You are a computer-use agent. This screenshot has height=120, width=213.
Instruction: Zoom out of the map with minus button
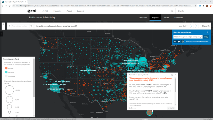3,28
